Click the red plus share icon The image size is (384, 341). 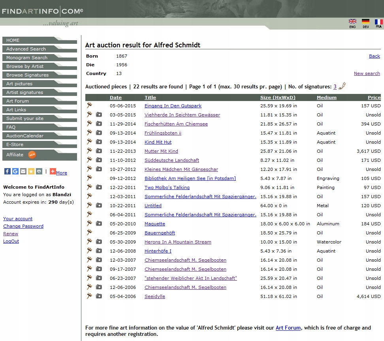click(x=53, y=171)
